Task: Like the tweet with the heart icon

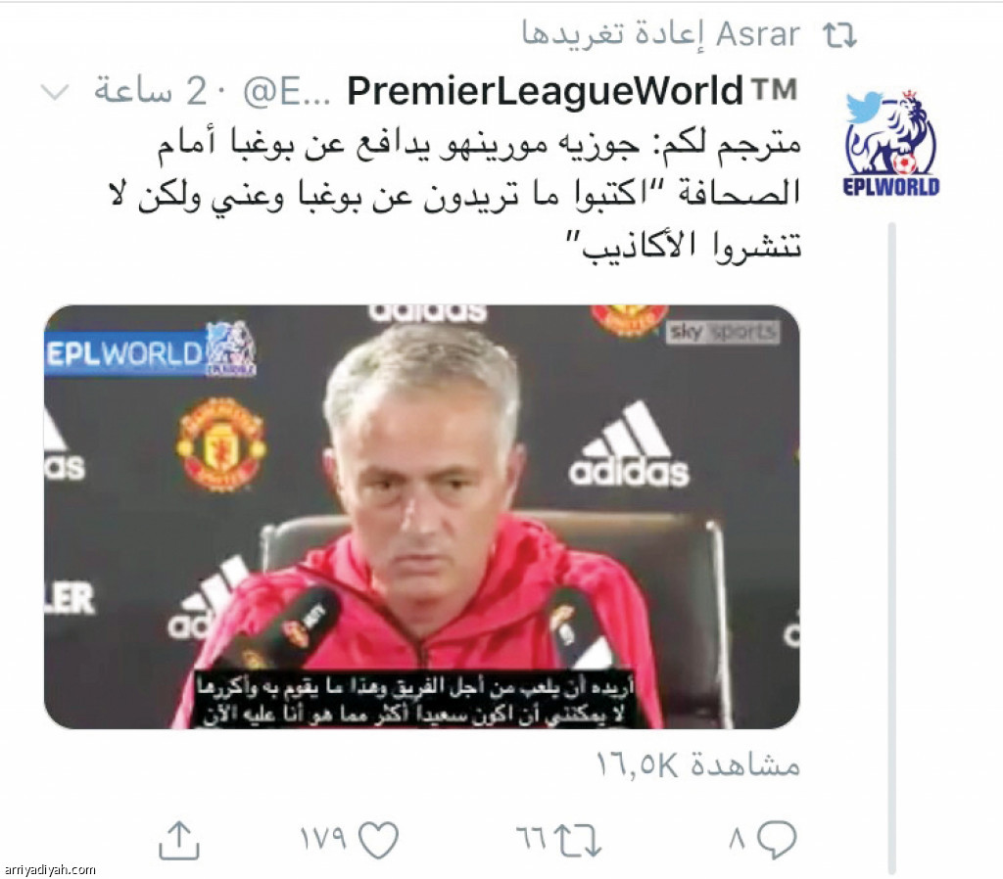Action: [x=379, y=840]
